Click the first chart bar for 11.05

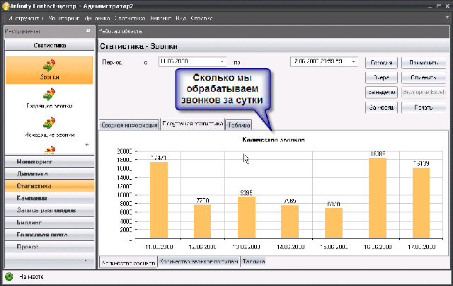[159, 200]
